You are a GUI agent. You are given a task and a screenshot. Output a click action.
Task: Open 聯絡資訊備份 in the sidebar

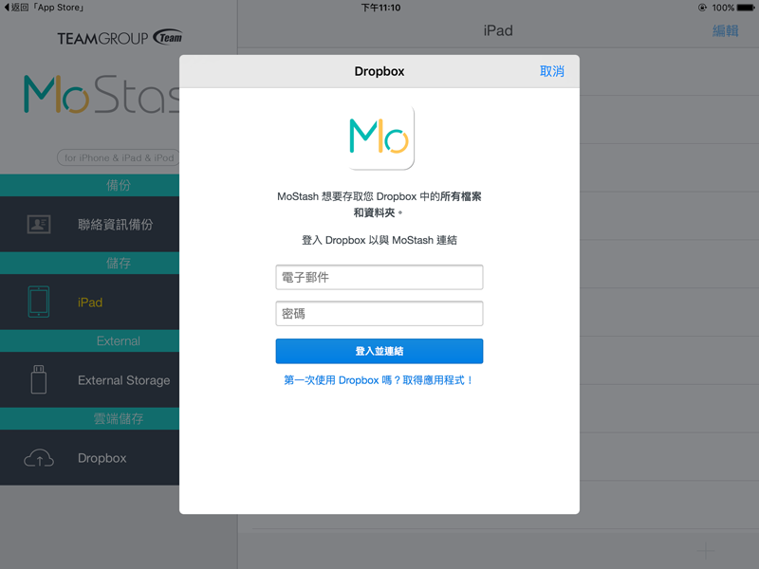(89, 224)
